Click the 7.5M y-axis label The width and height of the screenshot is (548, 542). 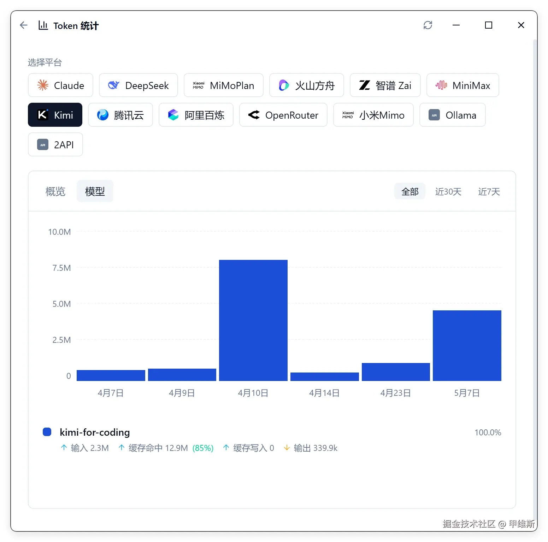pyautogui.click(x=61, y=268)
